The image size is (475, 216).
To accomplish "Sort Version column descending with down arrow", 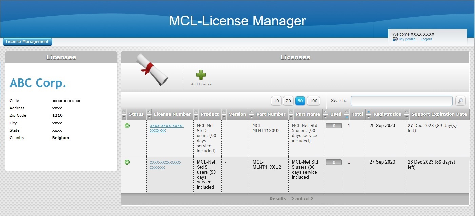I will 224,117.
